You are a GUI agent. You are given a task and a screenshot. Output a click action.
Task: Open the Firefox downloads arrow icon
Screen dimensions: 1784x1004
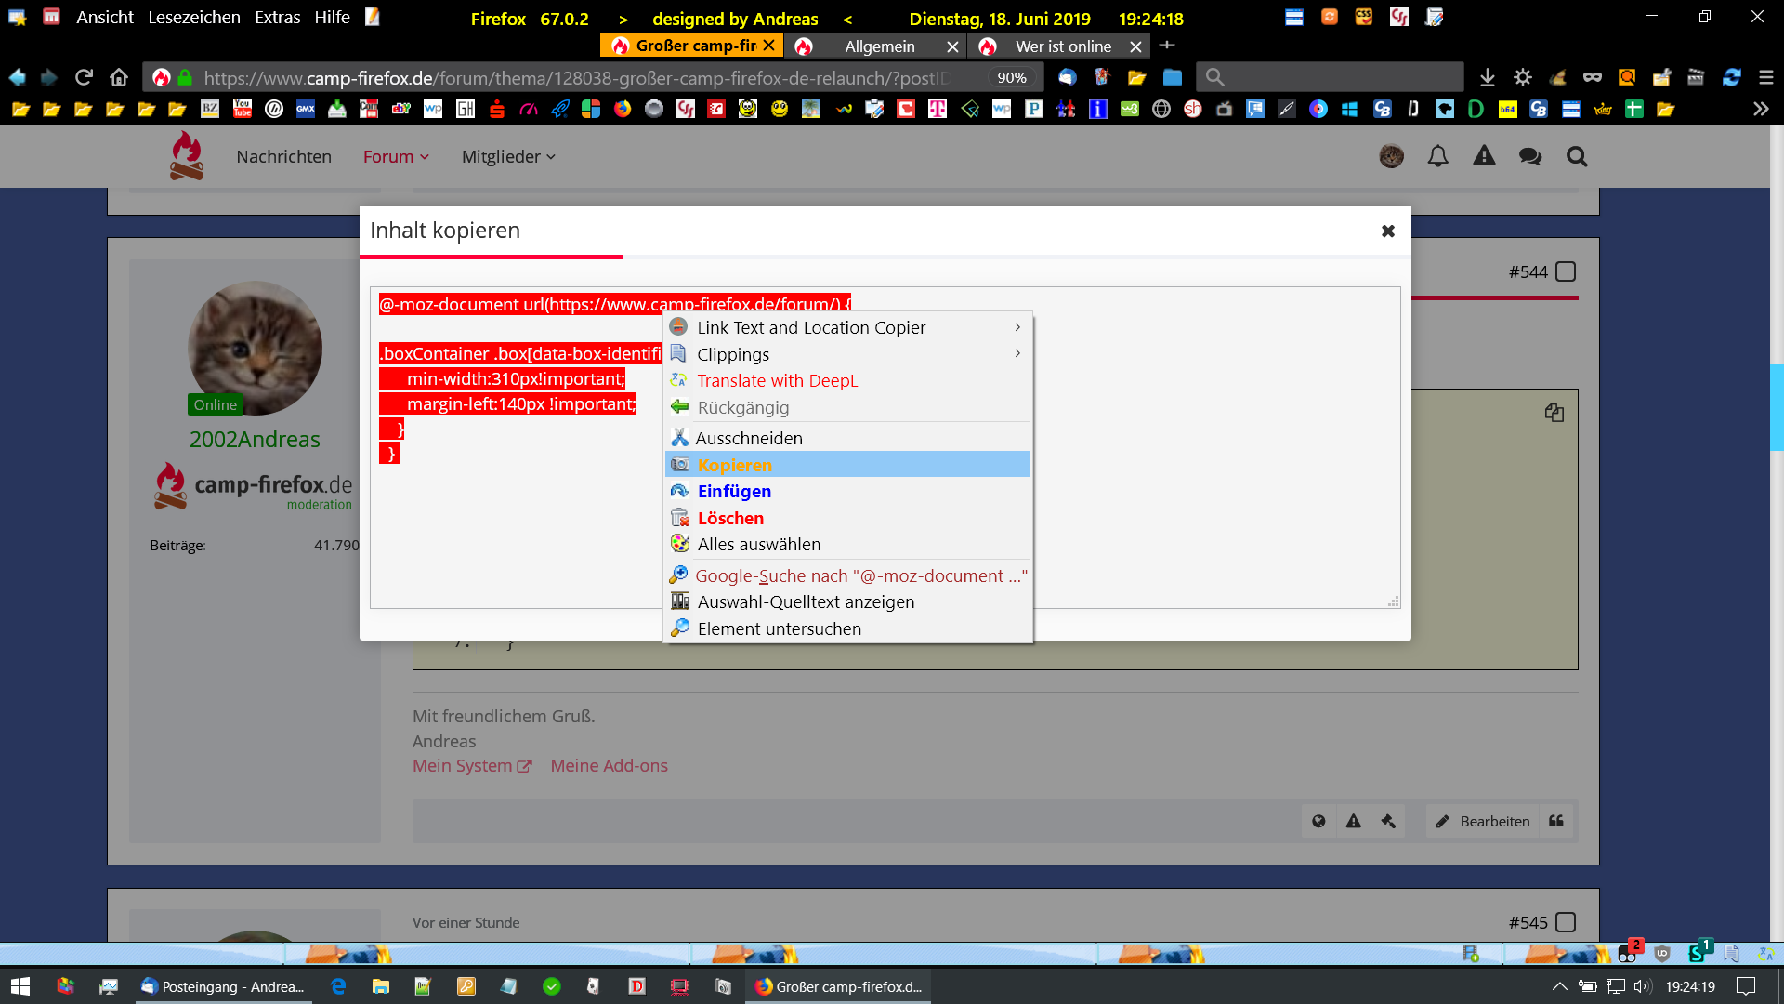point(1487,77)
